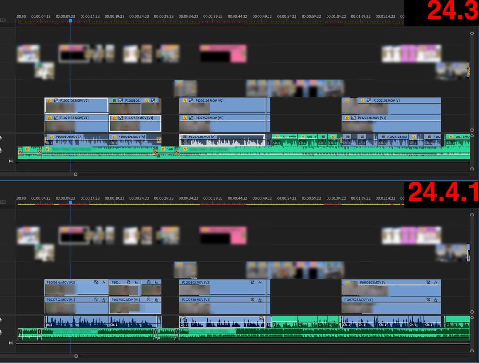Click gray fx badge on P1027528.MO audio clip, 24.3
This screenshot has width=479, height=363.
pyautogui.click(x=383, y=136)
